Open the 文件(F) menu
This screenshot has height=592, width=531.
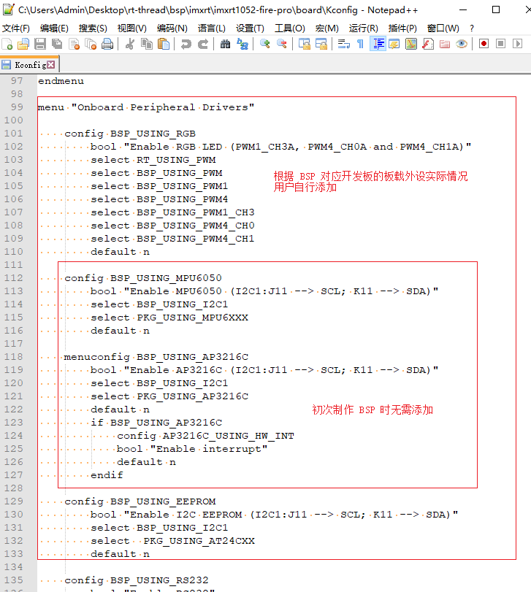[16, 28]
